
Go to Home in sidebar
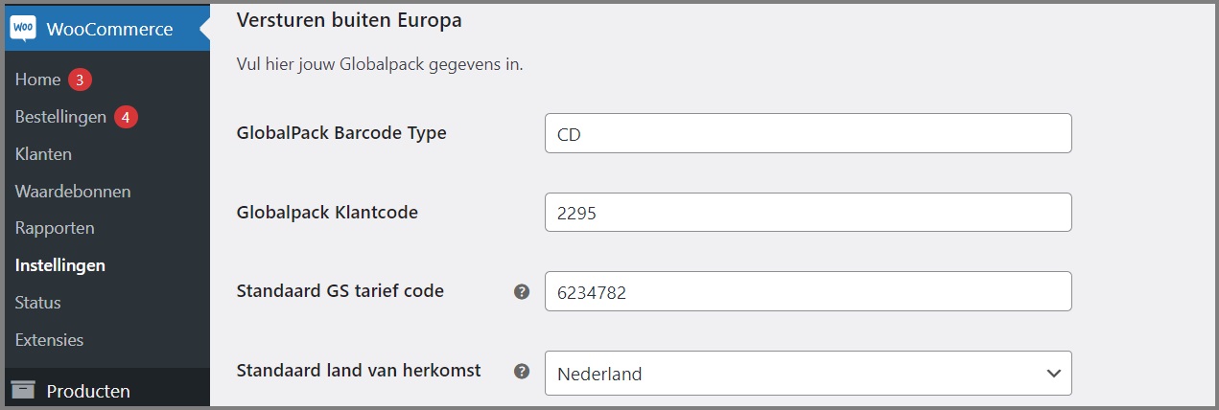37,80
